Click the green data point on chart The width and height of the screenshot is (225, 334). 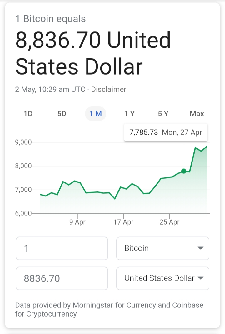point(184,171)
